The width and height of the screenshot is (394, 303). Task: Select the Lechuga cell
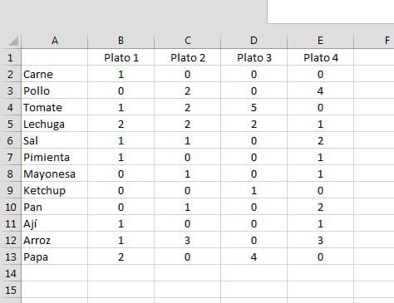tap(55, 124)
